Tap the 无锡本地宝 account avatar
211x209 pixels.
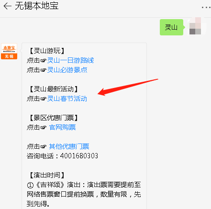click(x=9, y=51)
